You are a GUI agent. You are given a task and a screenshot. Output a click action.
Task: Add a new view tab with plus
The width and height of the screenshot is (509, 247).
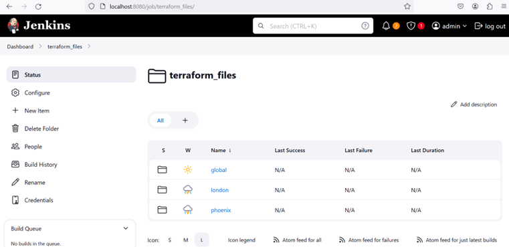tap(185, 120)
